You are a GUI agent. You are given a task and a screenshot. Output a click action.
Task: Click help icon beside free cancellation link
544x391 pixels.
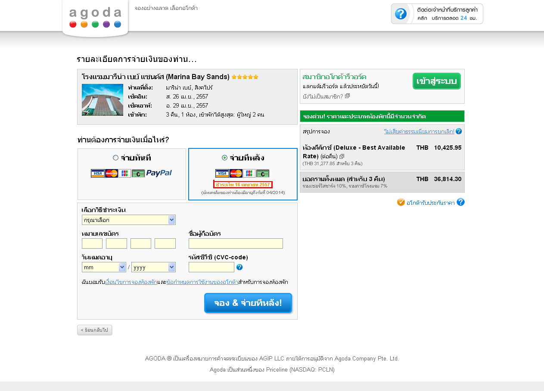coord(459,131)
